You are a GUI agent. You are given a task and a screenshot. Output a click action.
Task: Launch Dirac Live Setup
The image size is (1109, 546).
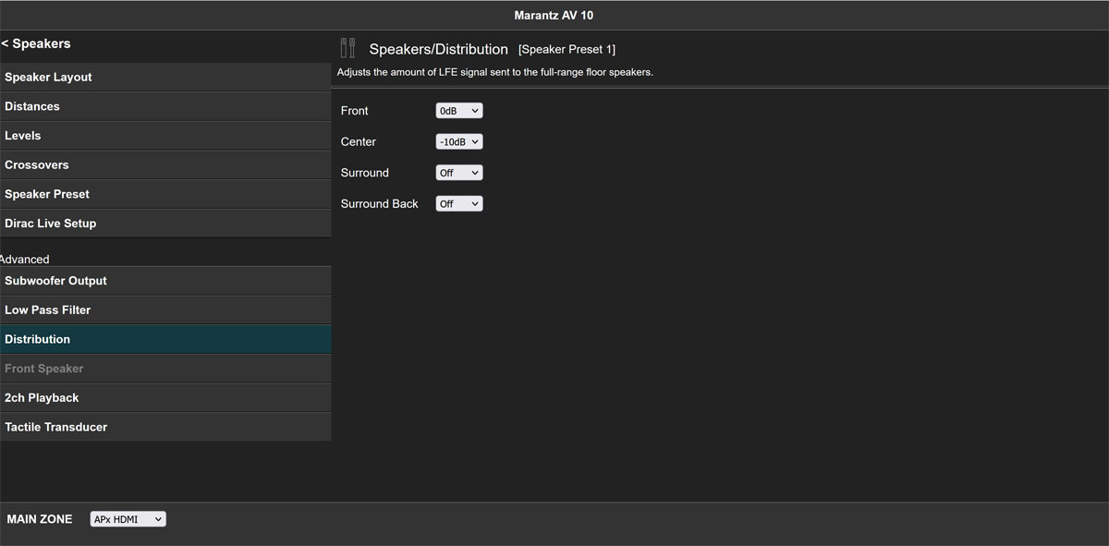165,224
